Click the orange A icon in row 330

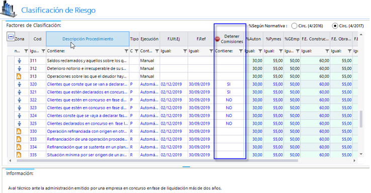19,131
